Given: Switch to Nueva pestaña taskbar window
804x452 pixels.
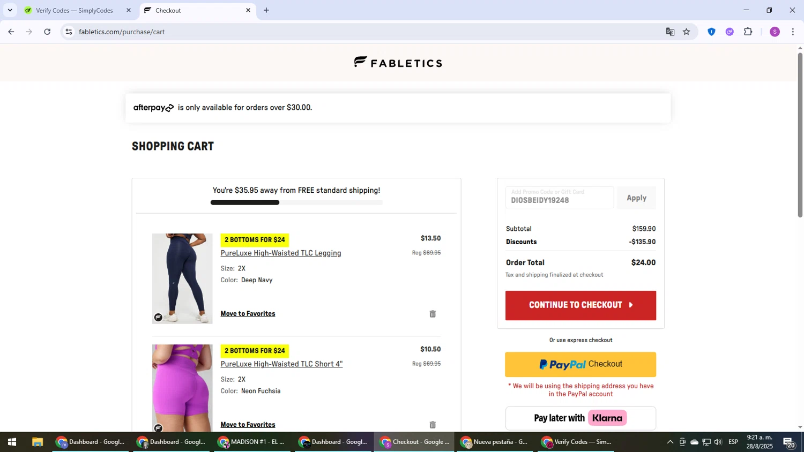Looking at the screenshot, I should 495,442.
